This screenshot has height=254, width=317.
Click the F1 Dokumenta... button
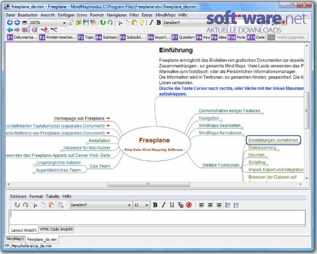(x=22, y=37)
